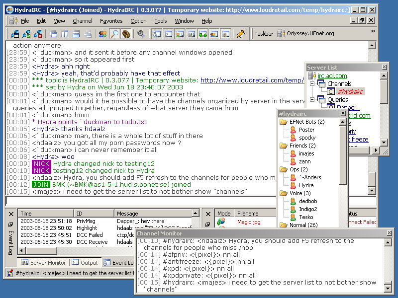Click the pin icon on Event Log panel
Screen dimensions: 398x298
(x=11, y=224)
